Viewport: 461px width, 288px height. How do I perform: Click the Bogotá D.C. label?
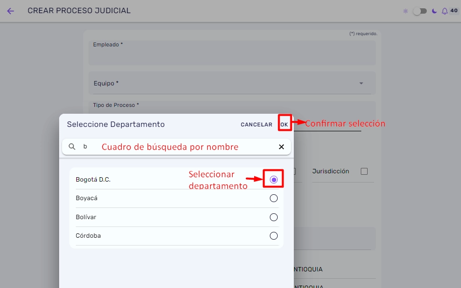(93, 179)
